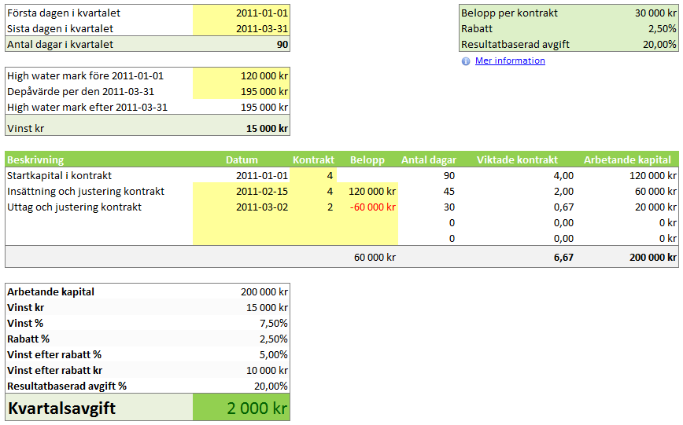Image resolution: width=683 pixels, height=425 pixels.
Task: Click the Viktade kontrakt column header
Action: (517, 159)
